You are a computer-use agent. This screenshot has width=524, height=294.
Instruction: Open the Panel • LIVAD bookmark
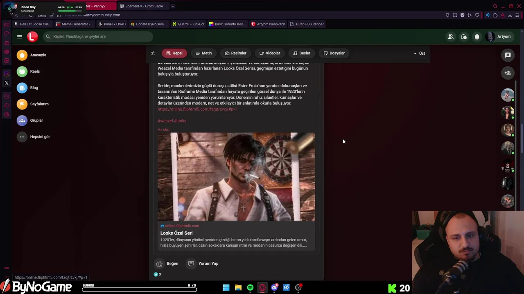tap(112, 24)
